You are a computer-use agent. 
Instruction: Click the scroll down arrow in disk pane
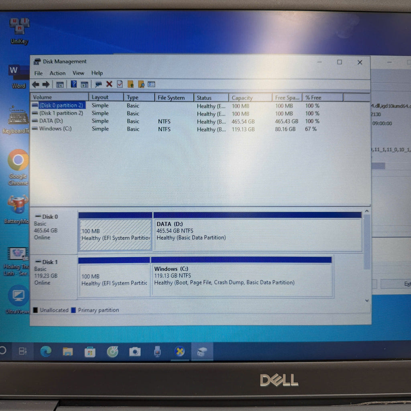(367, 301)
